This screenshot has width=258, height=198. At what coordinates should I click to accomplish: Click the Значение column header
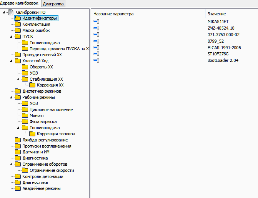216,14
